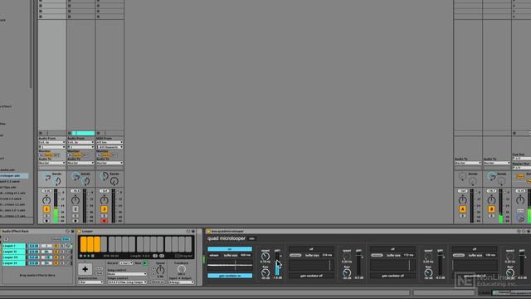Adjust the Looper Feedback knob

point(182,269)
